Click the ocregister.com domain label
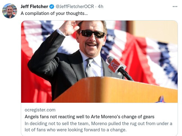The height and width of the screenshot is (136, 182). [40, 110]
